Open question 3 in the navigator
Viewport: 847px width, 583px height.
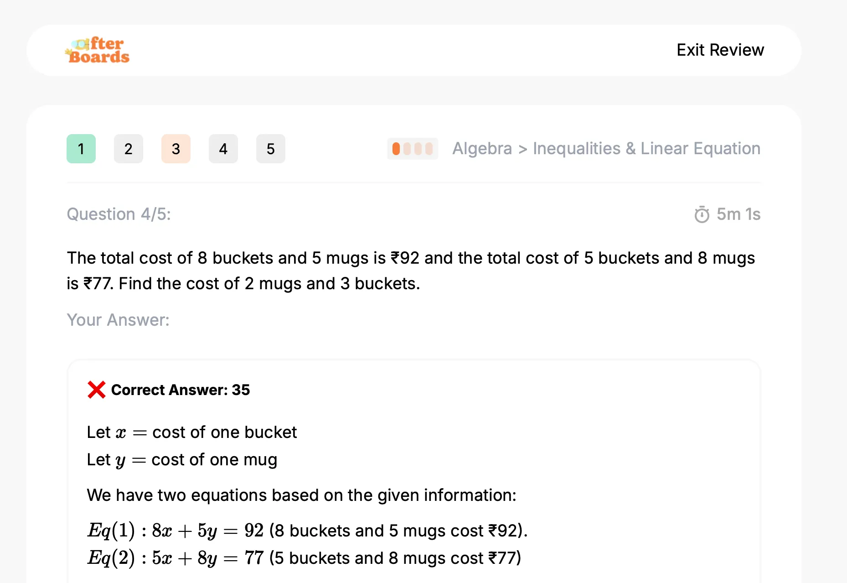click(x=176, y=149)
